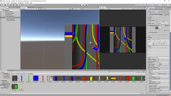Select Main Camera in Hierarchy
This screenshot has width=171, height=96.
tap(9, 12)
